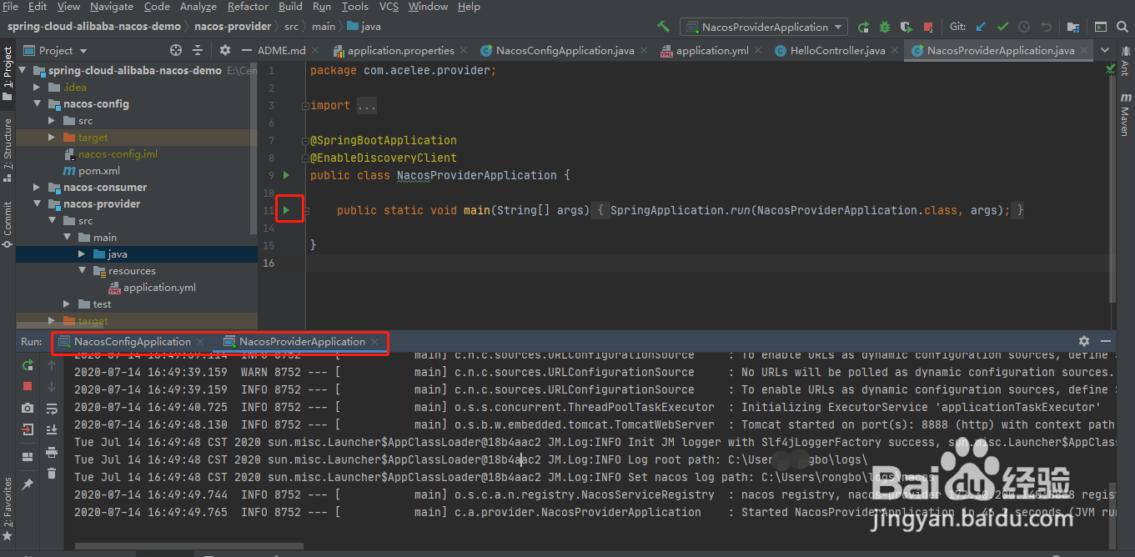Rerun NacosProviderApplication from the top toolbar

(x=863, y=27)
